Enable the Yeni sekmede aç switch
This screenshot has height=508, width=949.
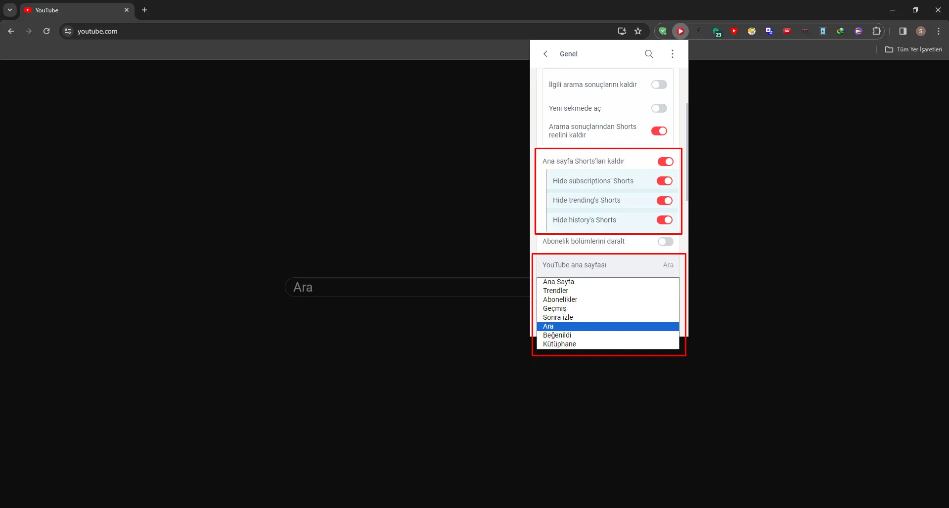tap(659, 108)
